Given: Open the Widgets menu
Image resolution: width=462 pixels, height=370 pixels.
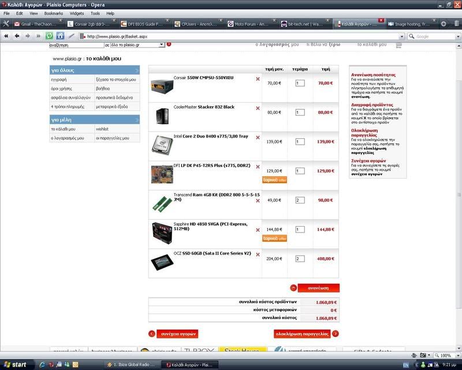Looking at the screenshot, I should pos(77,13).
